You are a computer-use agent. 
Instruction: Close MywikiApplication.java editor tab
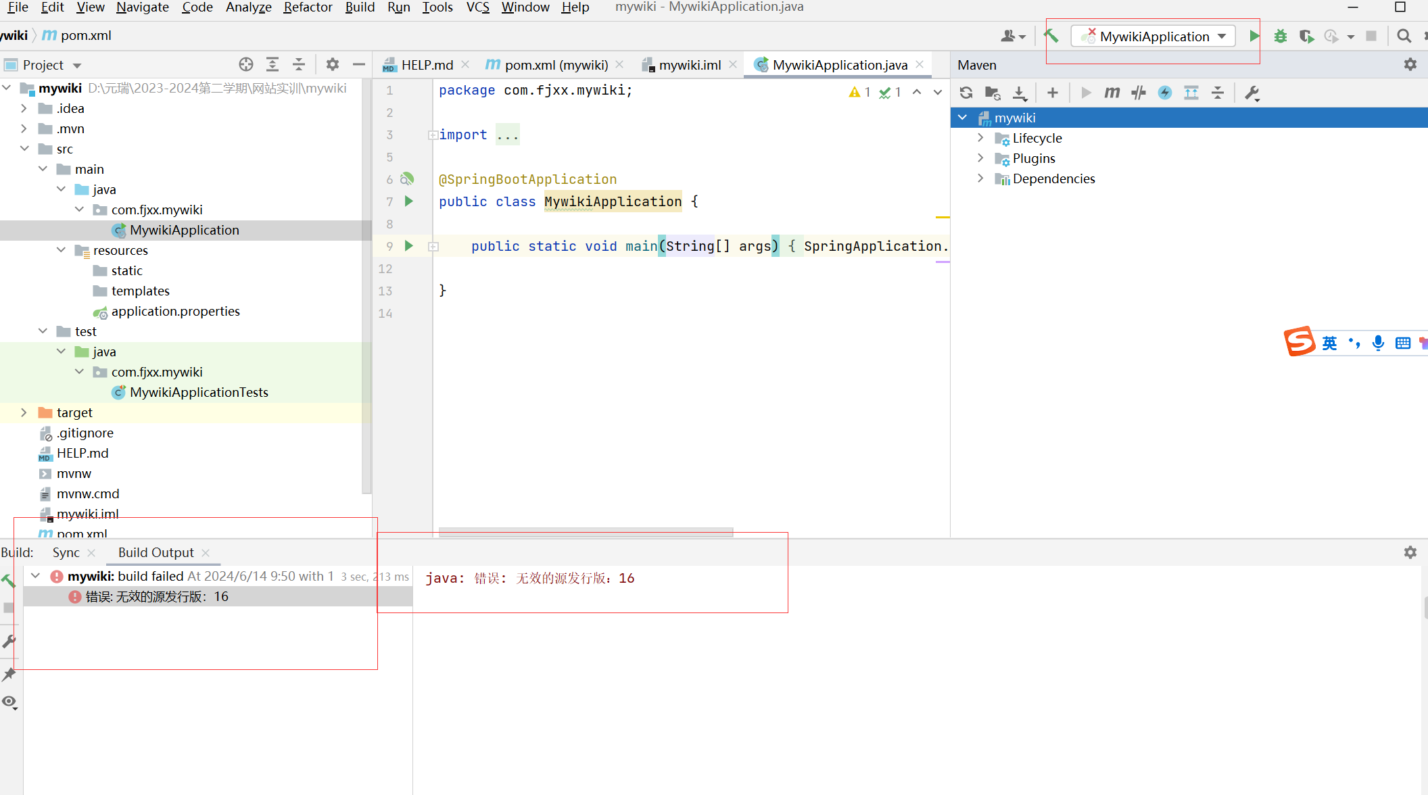[920, 64]
